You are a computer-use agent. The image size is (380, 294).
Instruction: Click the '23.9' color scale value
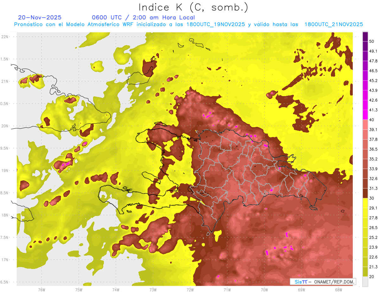tap(373, 247)
